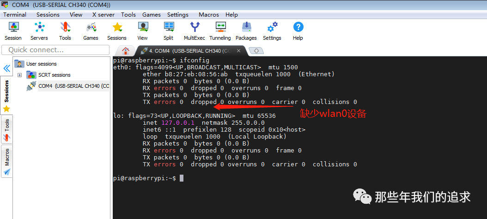Click the SCRT sessions folder icon

(31, 75)
